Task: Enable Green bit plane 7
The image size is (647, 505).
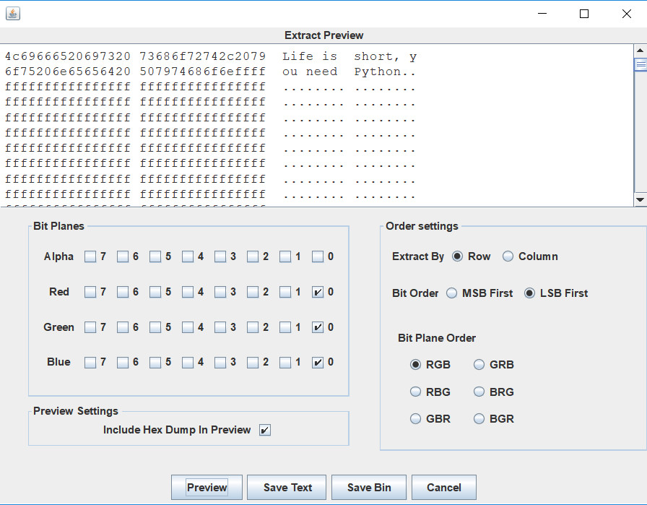Action: click(90, 327)
